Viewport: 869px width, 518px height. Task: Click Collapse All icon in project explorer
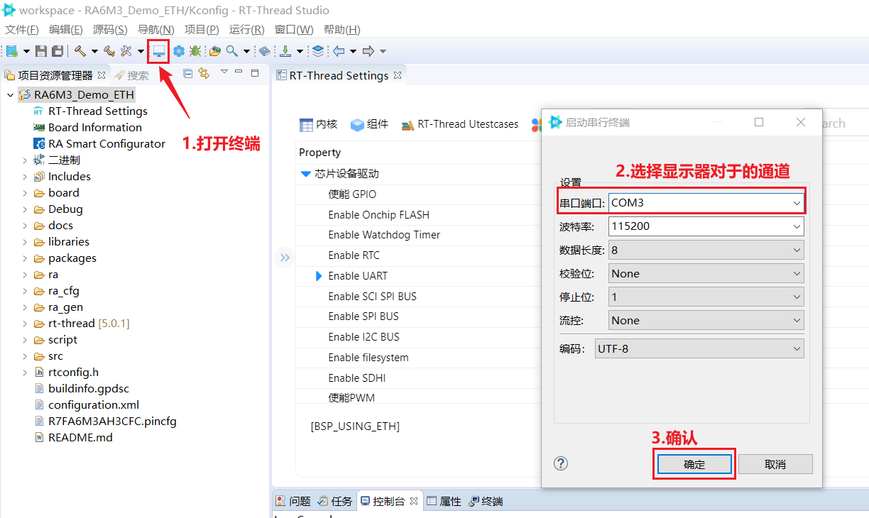(x=188, y=73)
